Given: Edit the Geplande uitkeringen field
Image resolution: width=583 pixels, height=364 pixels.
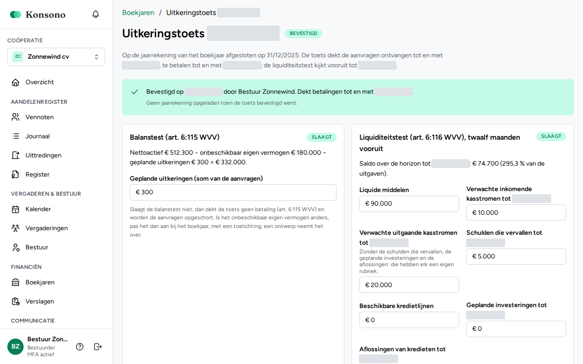Looking at the screenshot, I should [233, 192].
